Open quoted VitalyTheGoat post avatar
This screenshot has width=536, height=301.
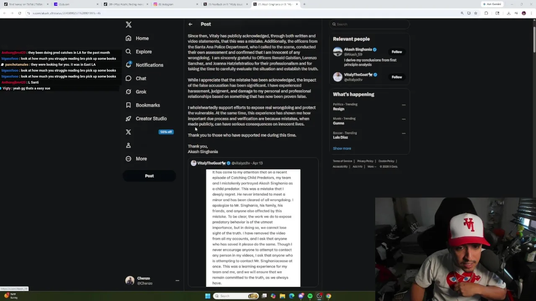tap(193, 163)
